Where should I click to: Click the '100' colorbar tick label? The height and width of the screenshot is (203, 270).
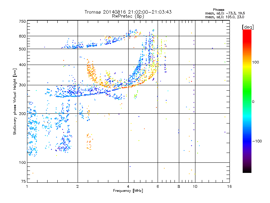point(255,62)
